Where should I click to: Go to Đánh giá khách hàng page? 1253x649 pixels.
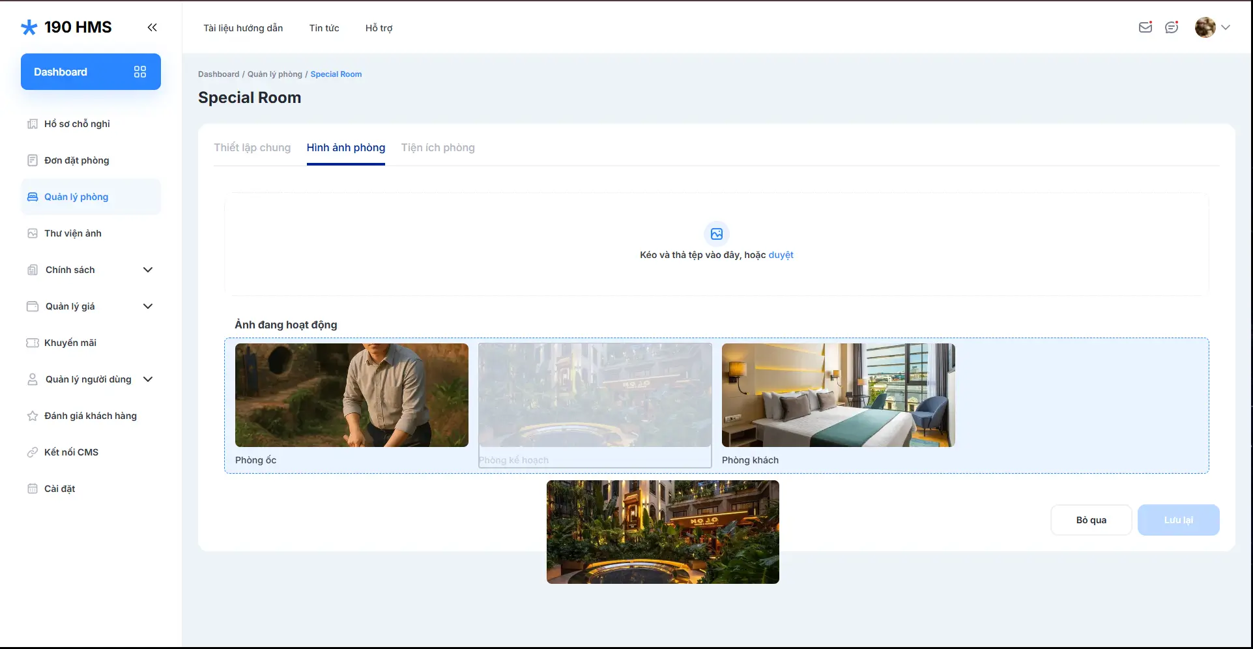[x=90, y=416]
